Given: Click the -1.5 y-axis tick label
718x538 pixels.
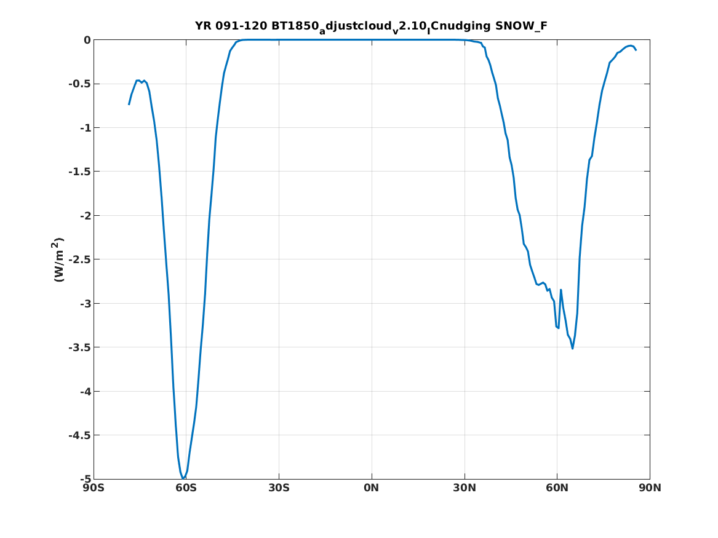Looking at the screenshot, I should (x=80, y=172).
